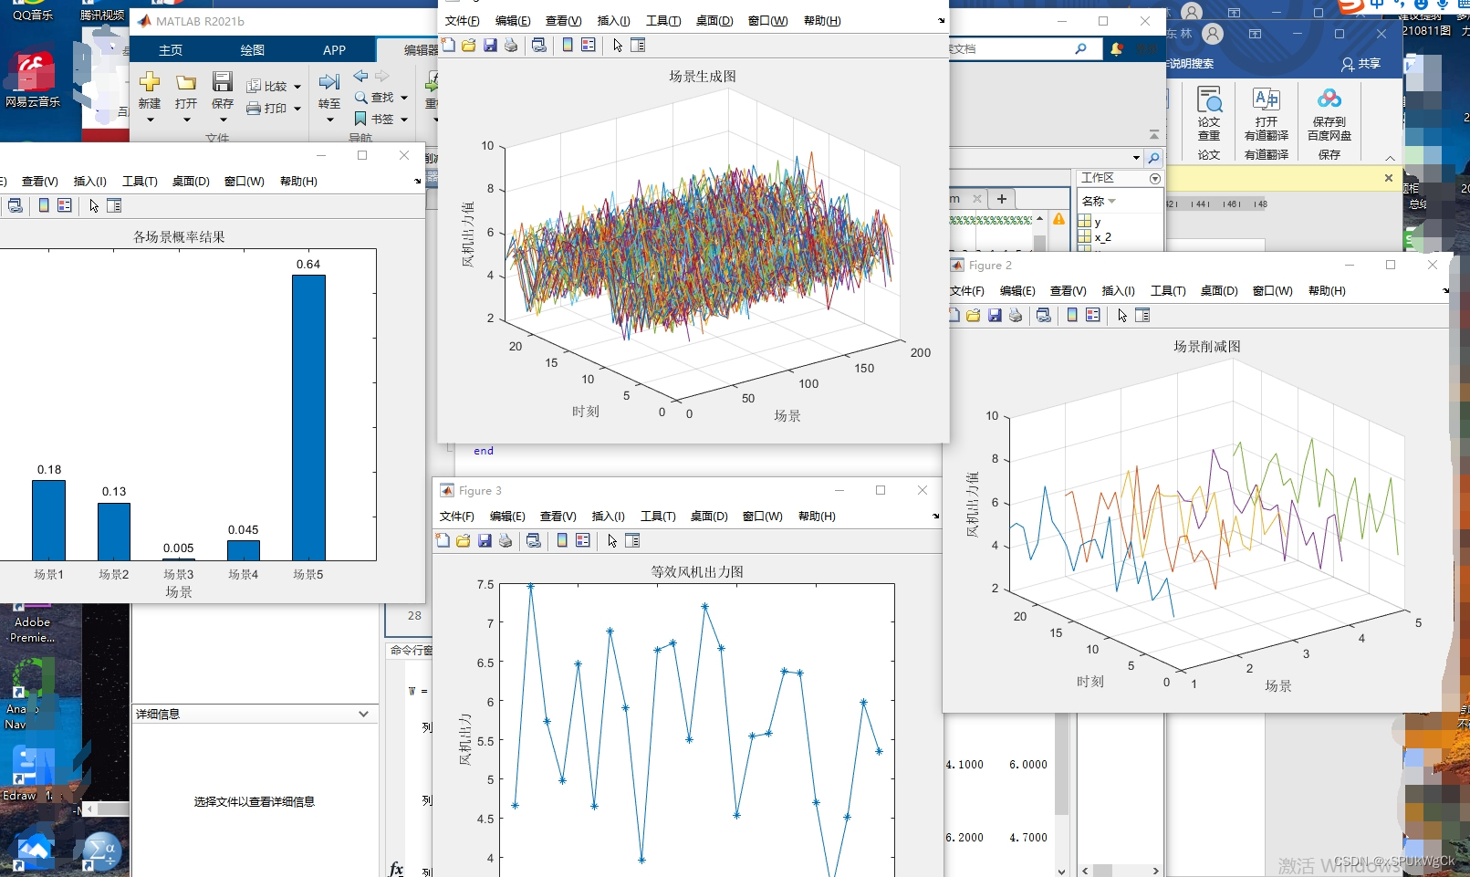Print the 场景生成图 figure via toolbar icon
The height and width of the screenshot is (877, 1470).
click(x=511, y=45)
